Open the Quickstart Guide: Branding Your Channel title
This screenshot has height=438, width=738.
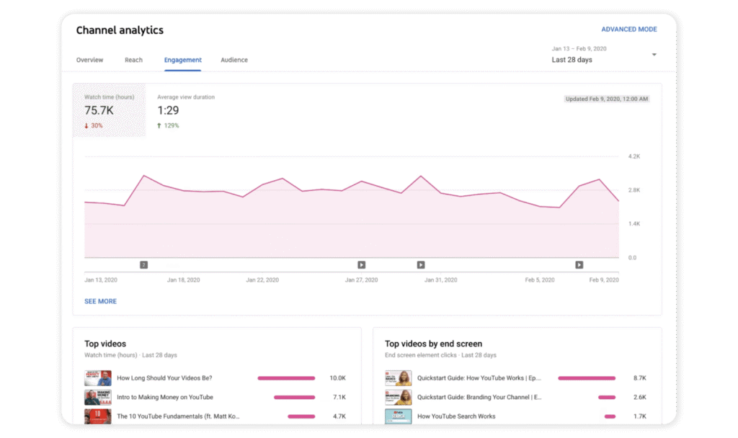point(479,397)
